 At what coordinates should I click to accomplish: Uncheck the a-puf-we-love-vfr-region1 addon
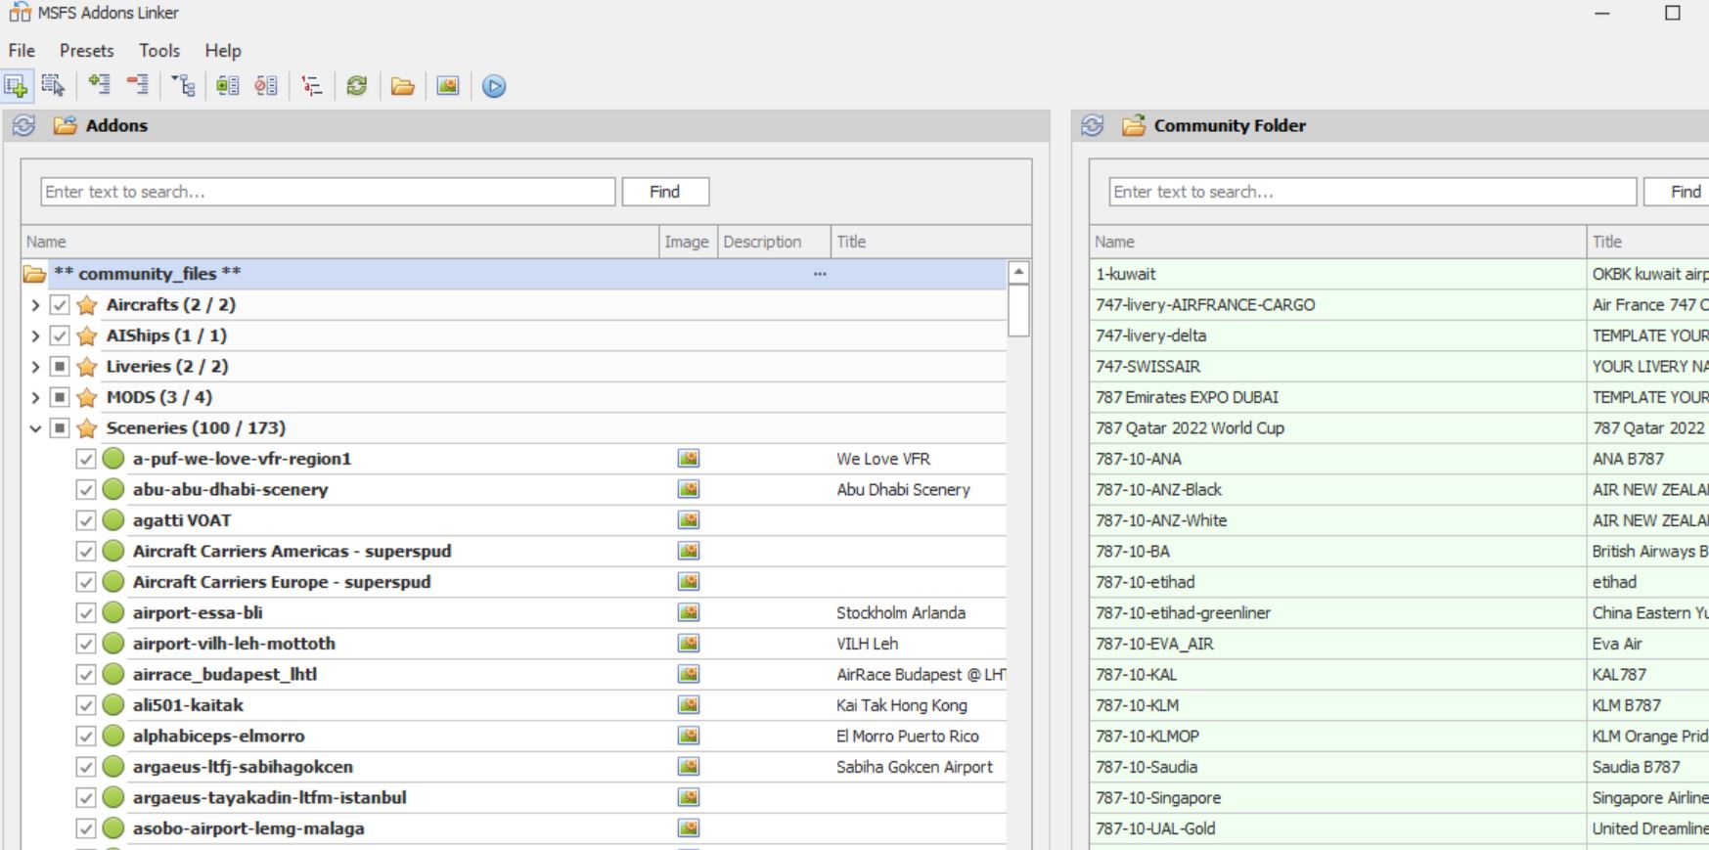[86, 459]
